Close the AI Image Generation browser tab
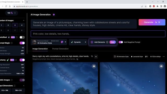This screenshot has height=94, width=167. [23, 2]
